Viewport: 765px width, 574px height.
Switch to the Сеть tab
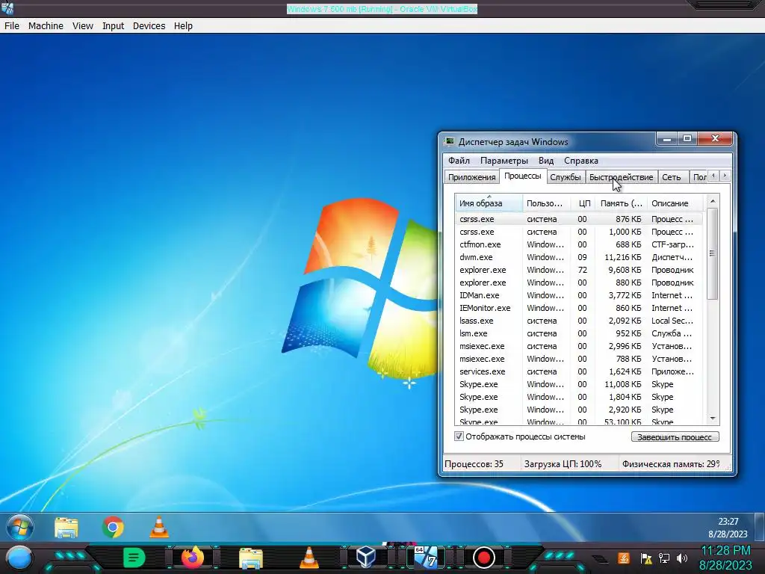672,177
